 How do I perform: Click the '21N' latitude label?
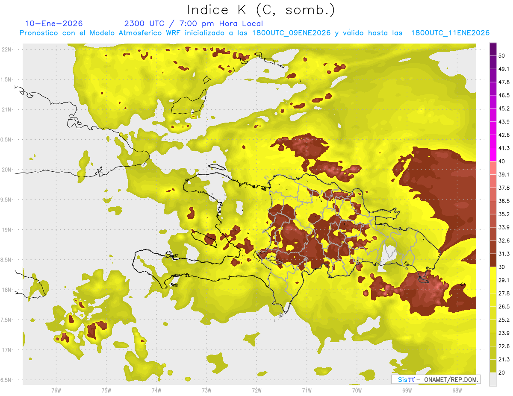click(6, 109)
